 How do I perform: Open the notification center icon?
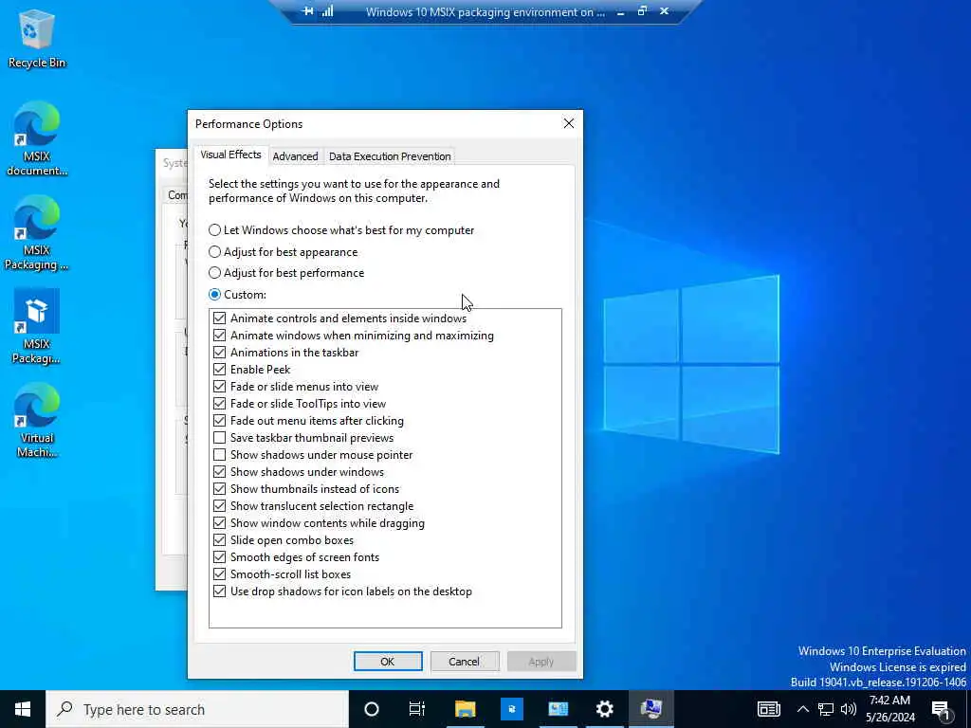pos(942,709)
